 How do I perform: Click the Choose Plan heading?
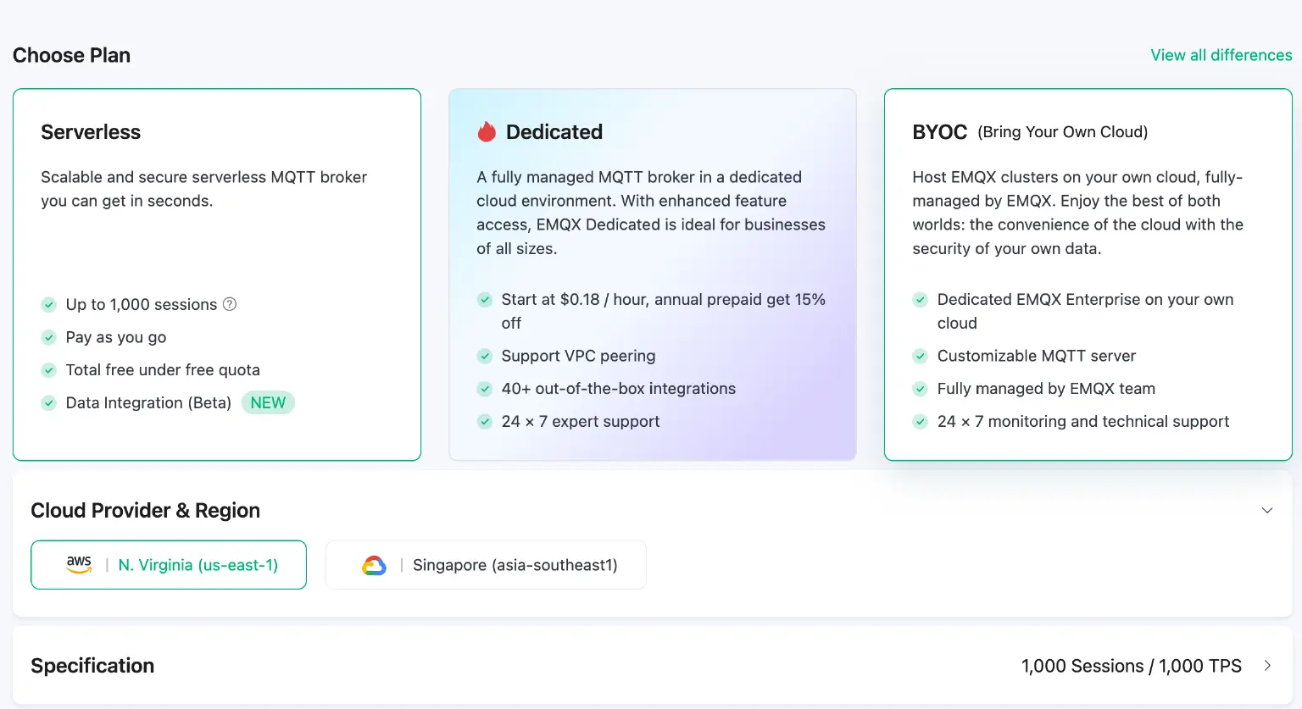(x=71, y=54)
